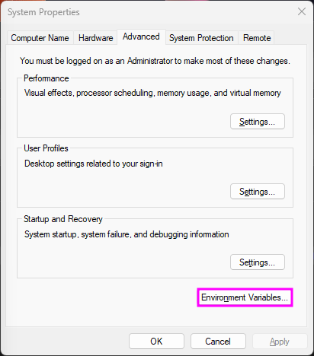314x356 pixels.
Task: Open the Hardware tab
Action: [x=95, y=38]
